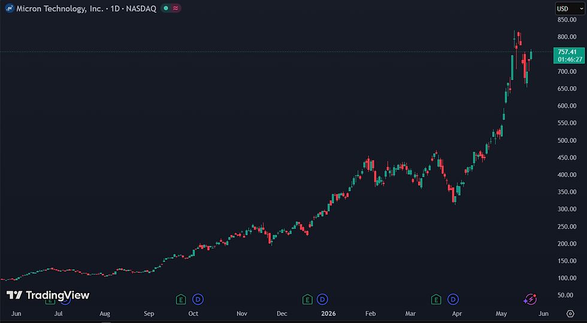Click the 150.00 price axis label

(x=567, y=261)
